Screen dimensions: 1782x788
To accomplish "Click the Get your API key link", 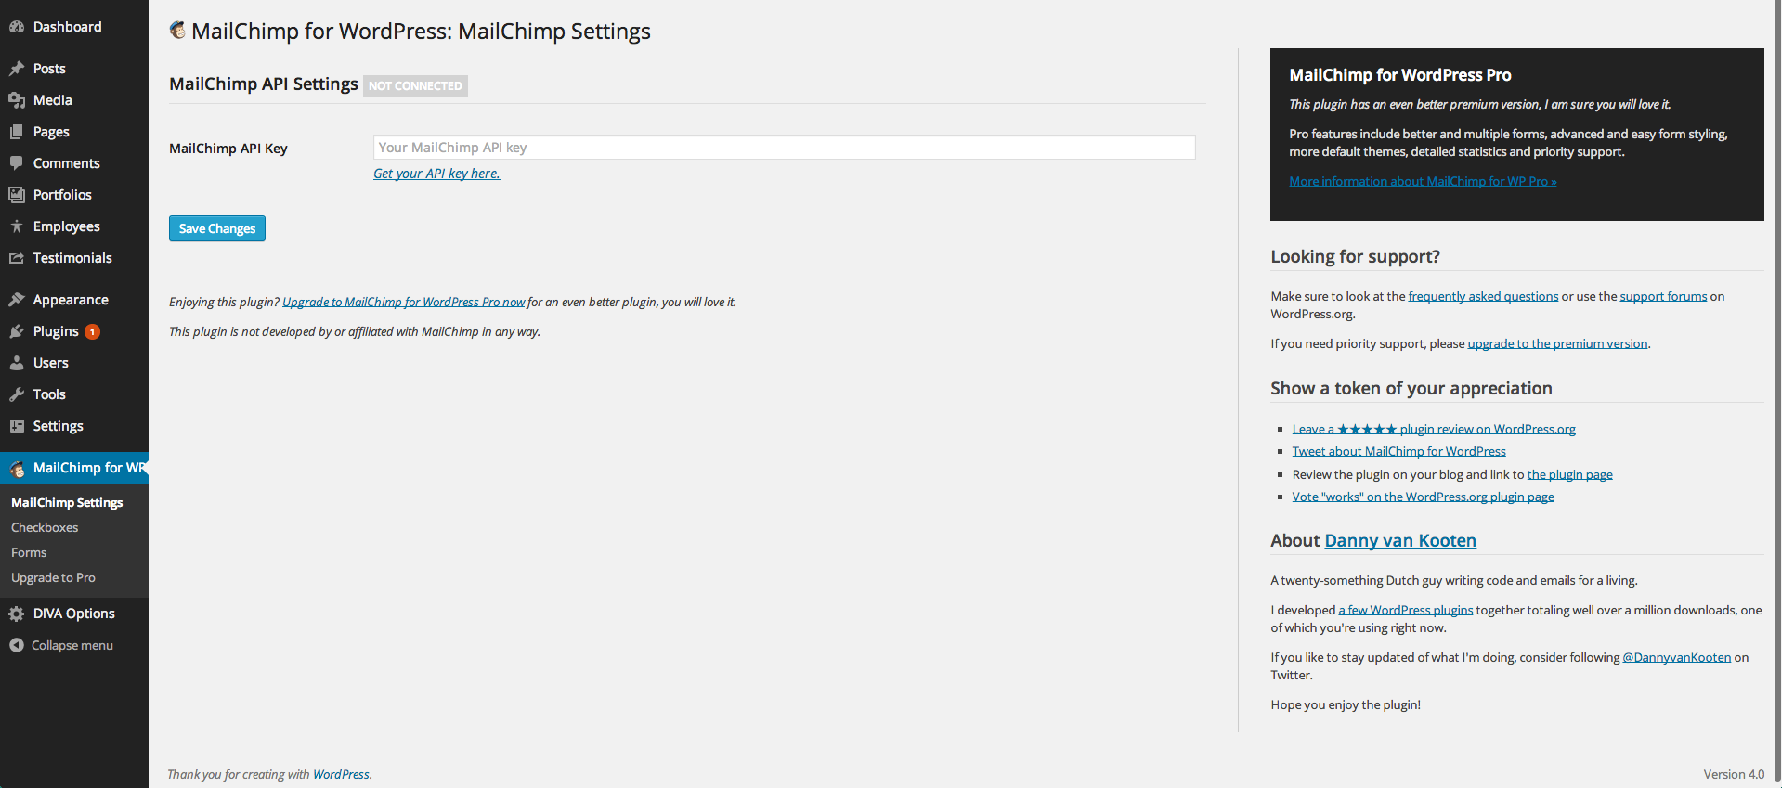I will (x=436, y=174).
